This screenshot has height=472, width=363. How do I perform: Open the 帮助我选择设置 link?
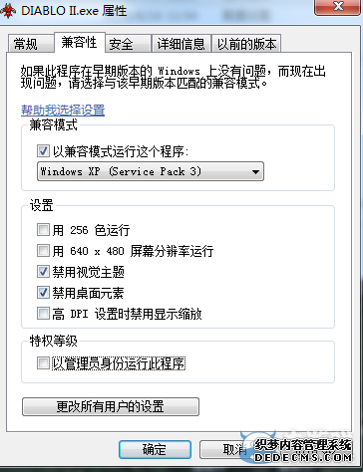(63, 110)
